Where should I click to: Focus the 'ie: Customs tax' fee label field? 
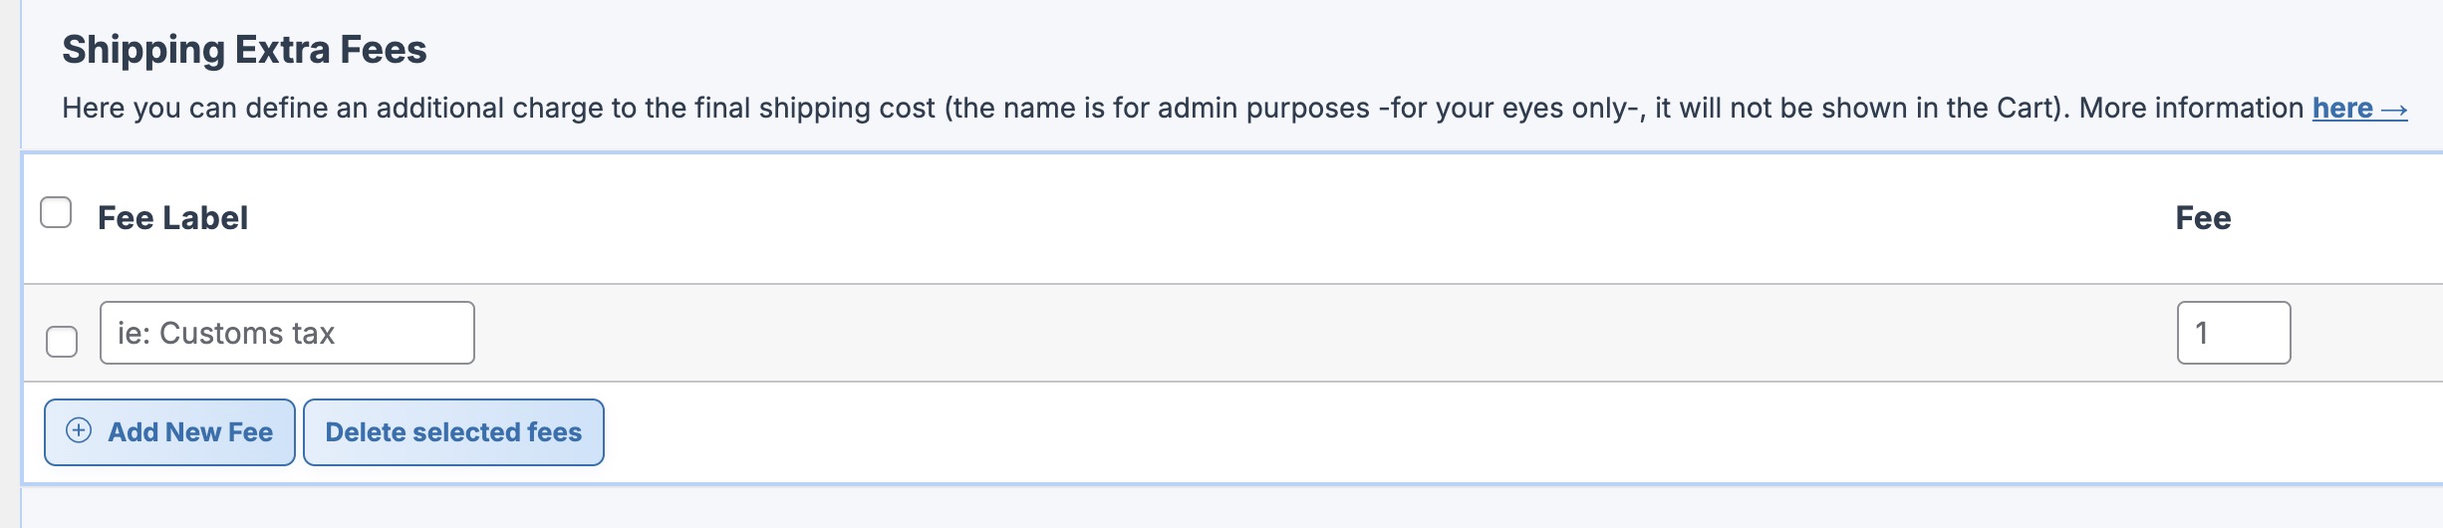[287, 333]
